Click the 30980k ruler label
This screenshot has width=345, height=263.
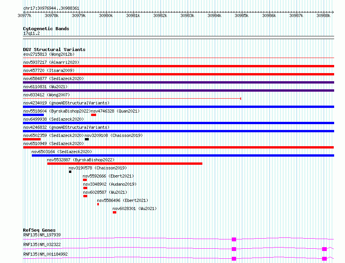click(106, 15)
